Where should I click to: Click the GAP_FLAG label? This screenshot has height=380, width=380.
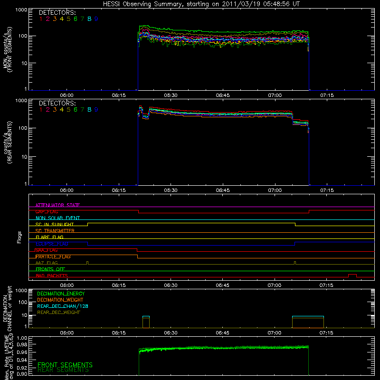click(47, 211)
